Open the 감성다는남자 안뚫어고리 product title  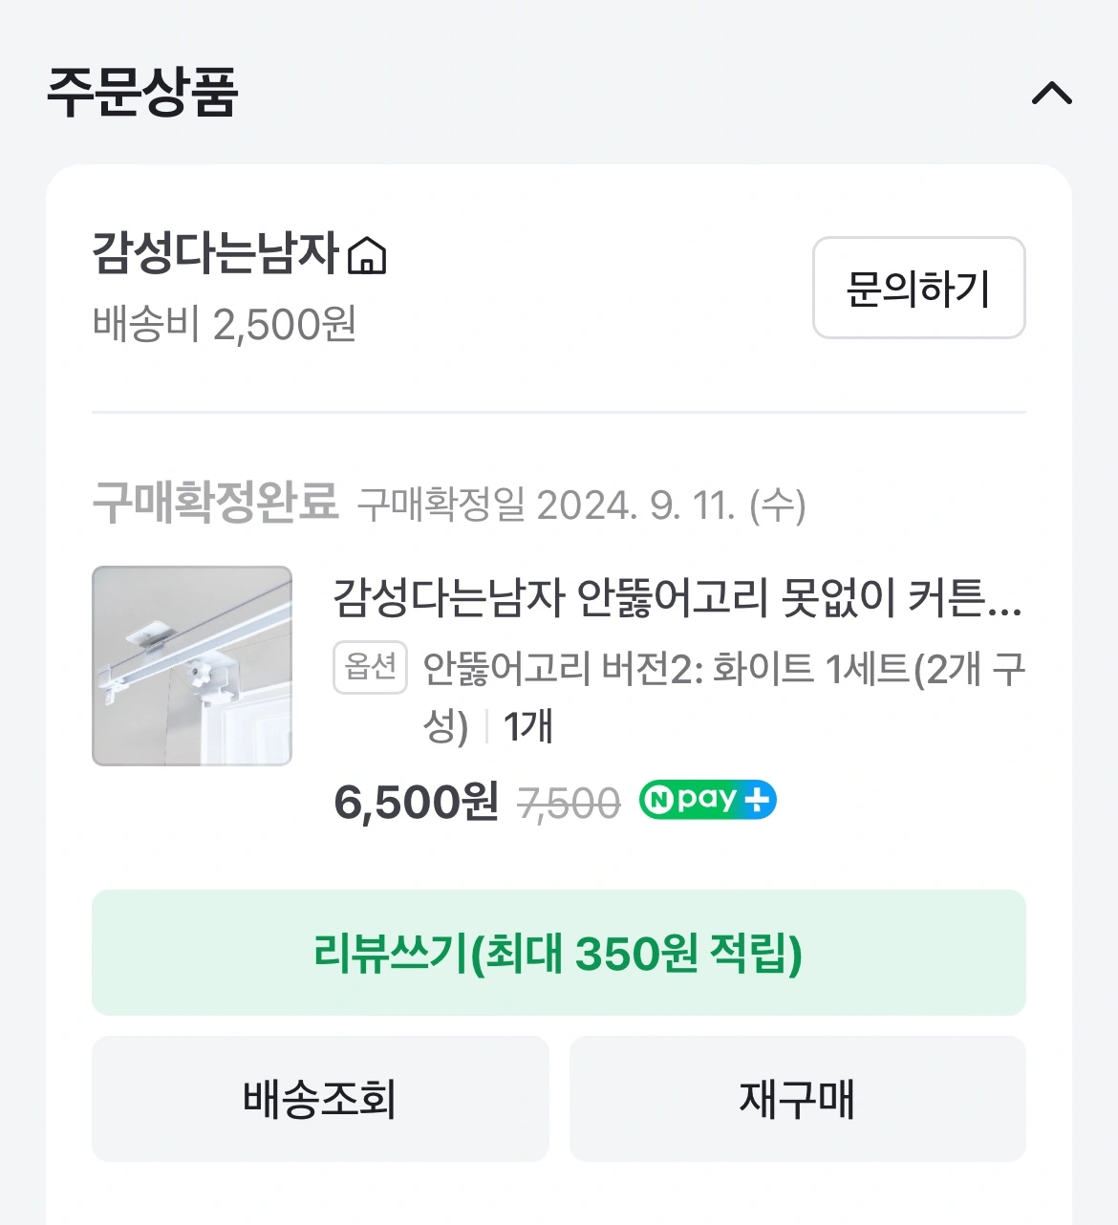pyautogui.click(x=677, y=598)
